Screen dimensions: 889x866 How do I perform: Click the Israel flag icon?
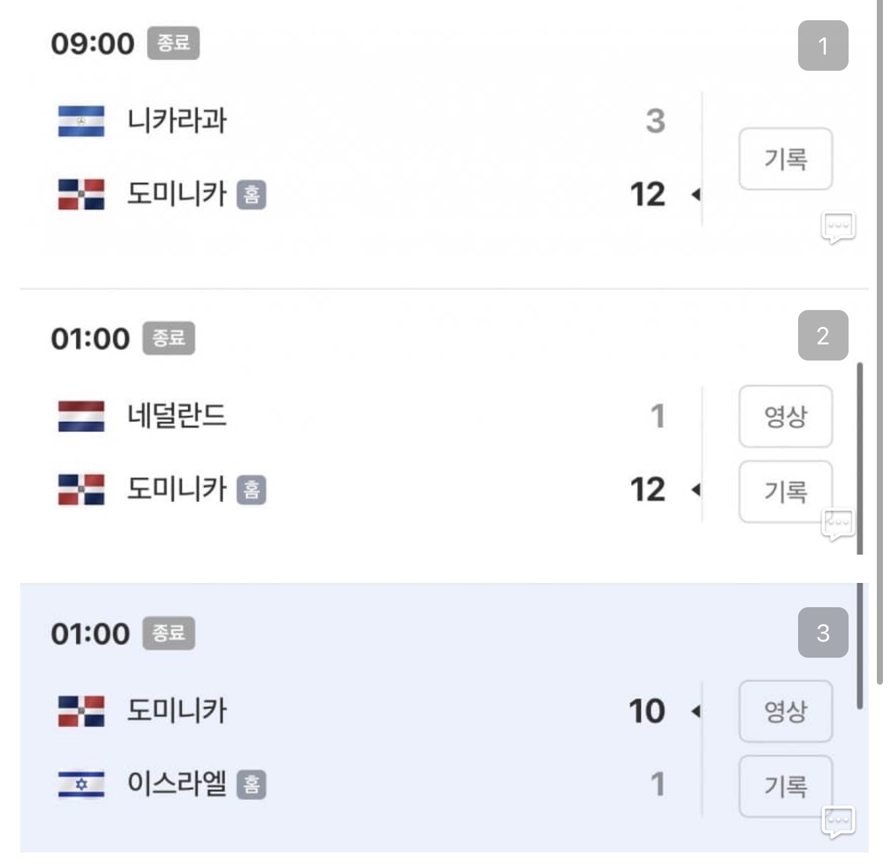(81, 784)
